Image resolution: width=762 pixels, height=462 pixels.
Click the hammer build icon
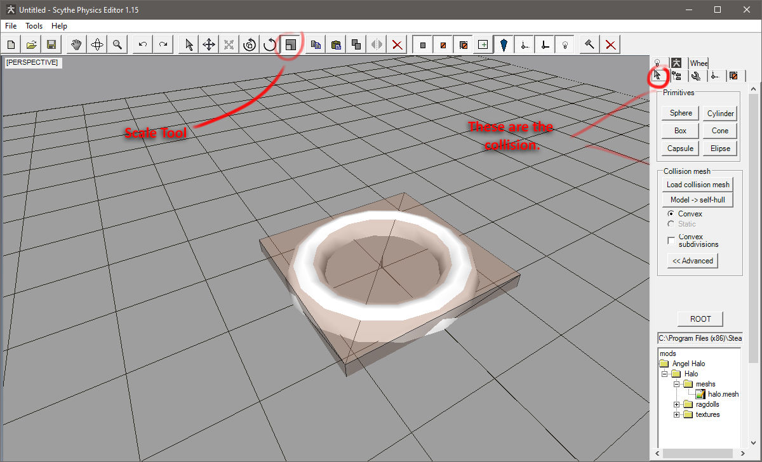click(590, 44)
